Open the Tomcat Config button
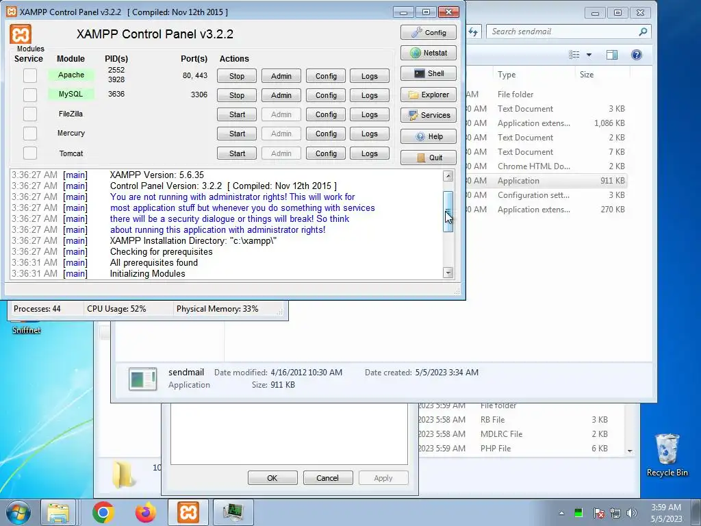Viewport: 701px width, 526px height. (x=326, y=153)
